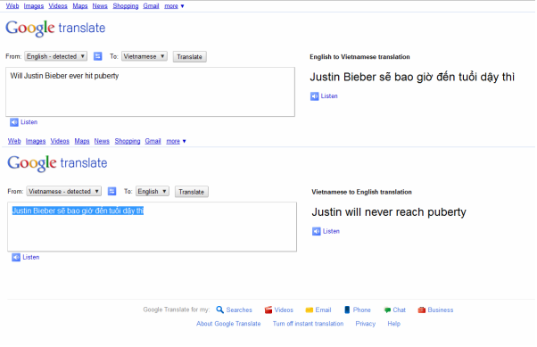This screenshot has width=537, height=347.
Task: Click Vietnamese result 'Justin Bieber sẽ bao giờ đến tuổi dậy thì'
Action: click(412, 77)
